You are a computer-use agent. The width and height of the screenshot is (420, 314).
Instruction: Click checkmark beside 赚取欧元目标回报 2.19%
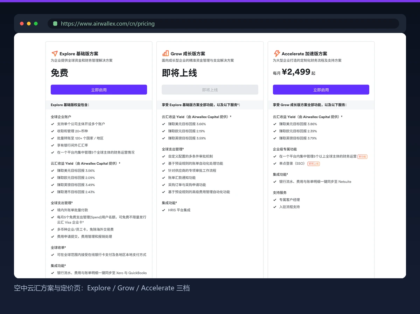(164, 131)
